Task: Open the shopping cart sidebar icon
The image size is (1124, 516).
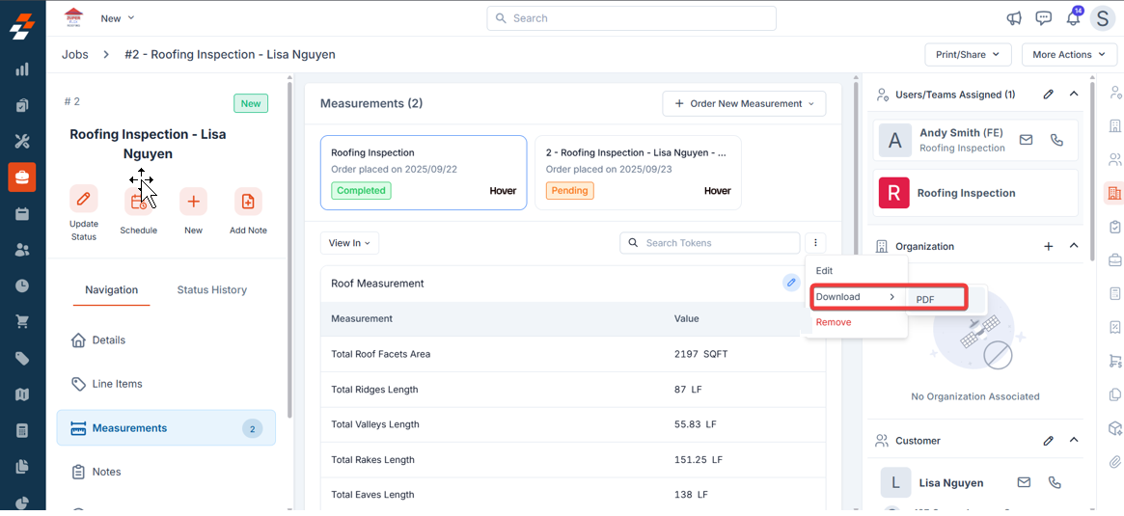Action: pos(21,322)
